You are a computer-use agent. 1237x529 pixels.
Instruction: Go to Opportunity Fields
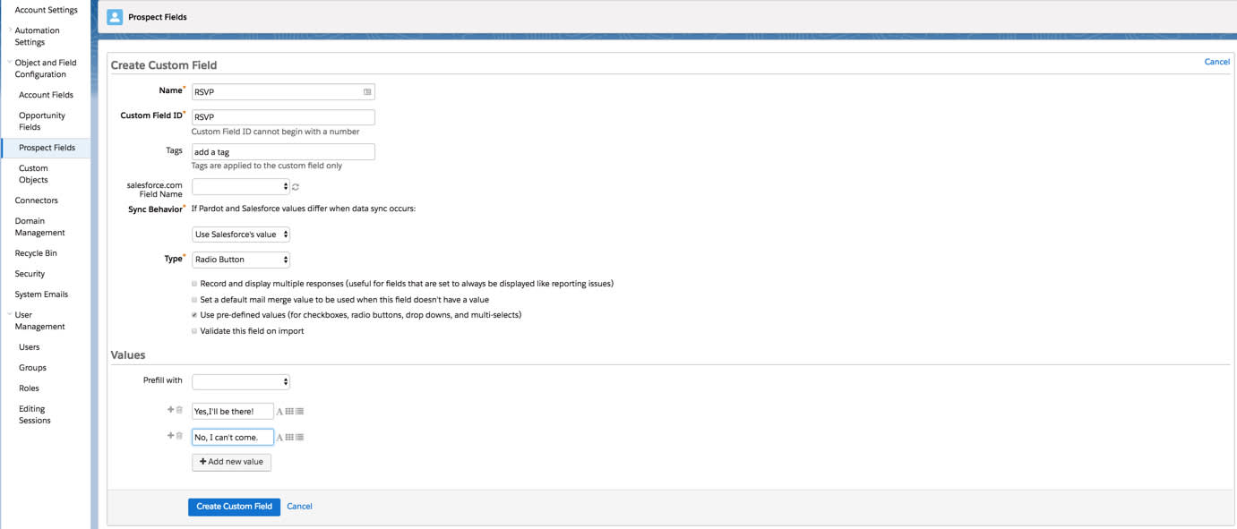coord(42,121)
